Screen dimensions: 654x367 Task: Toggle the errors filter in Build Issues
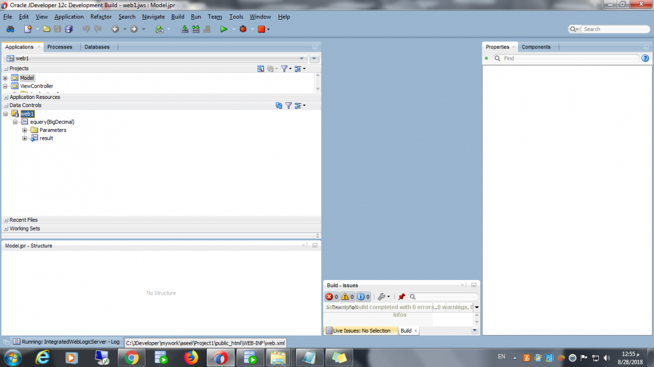point(331,297)
